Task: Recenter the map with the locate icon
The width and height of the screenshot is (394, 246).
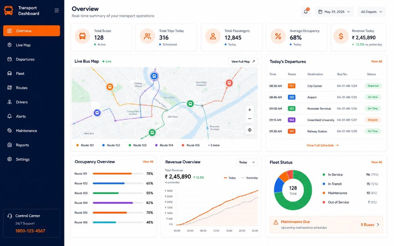Action: 250,130
